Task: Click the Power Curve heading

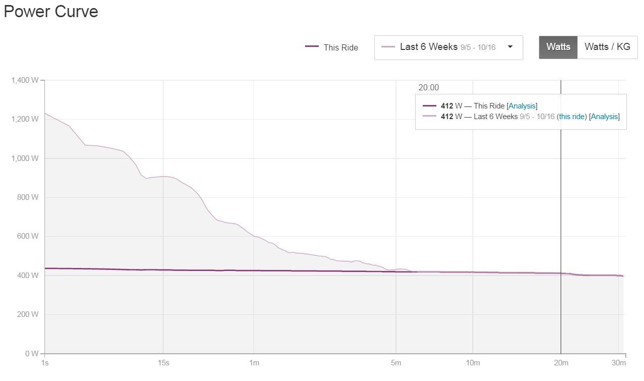Action: [51, 11]
